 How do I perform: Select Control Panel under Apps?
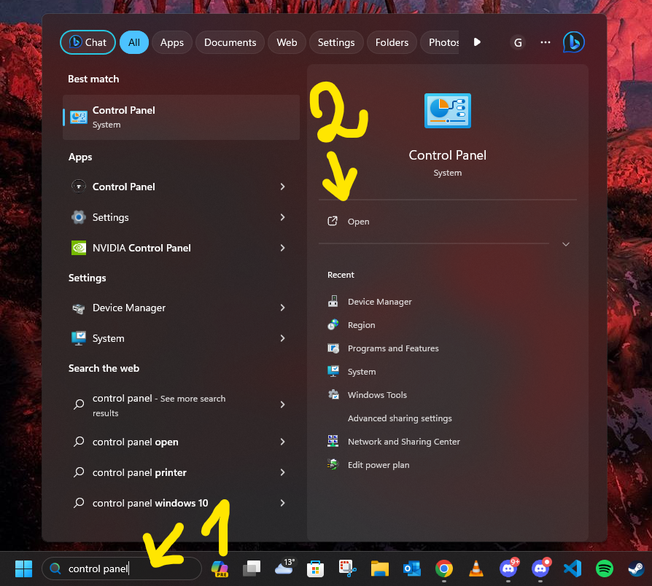(x=182, y=187)
